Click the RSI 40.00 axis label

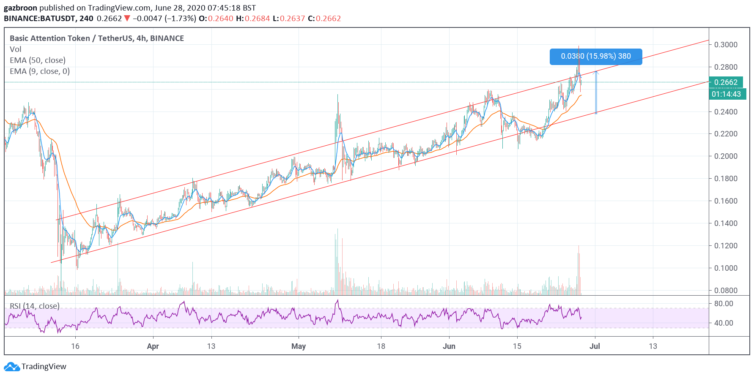[724, 323]
